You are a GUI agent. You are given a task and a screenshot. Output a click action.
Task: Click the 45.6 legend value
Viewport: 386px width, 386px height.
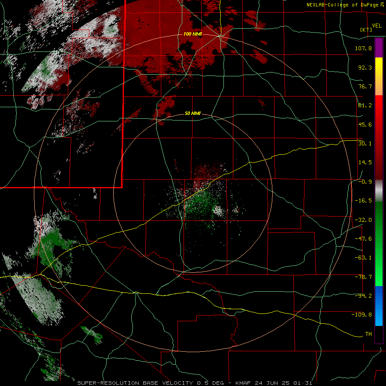pyautogui.click(x=365, y=124)
